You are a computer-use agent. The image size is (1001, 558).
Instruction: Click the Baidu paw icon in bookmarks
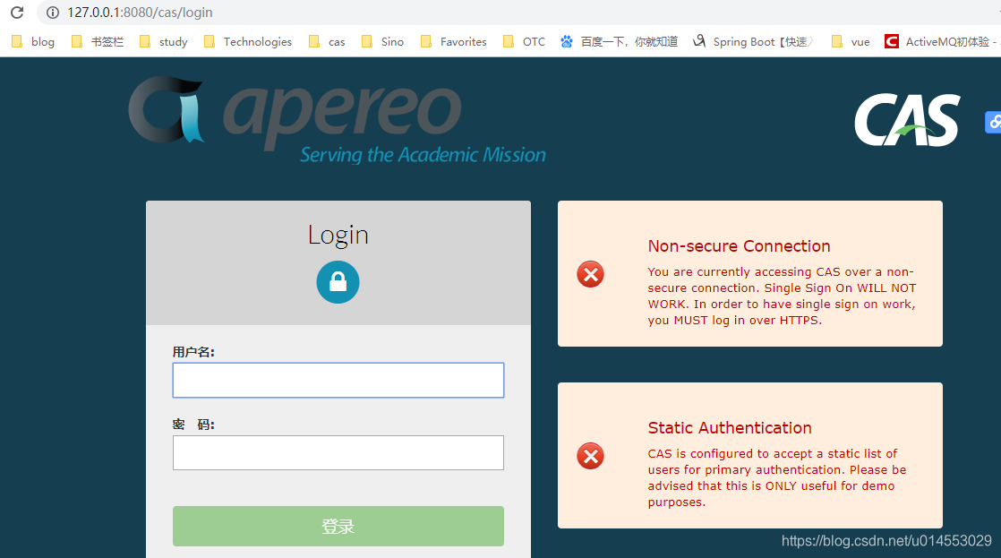[566, 41]
